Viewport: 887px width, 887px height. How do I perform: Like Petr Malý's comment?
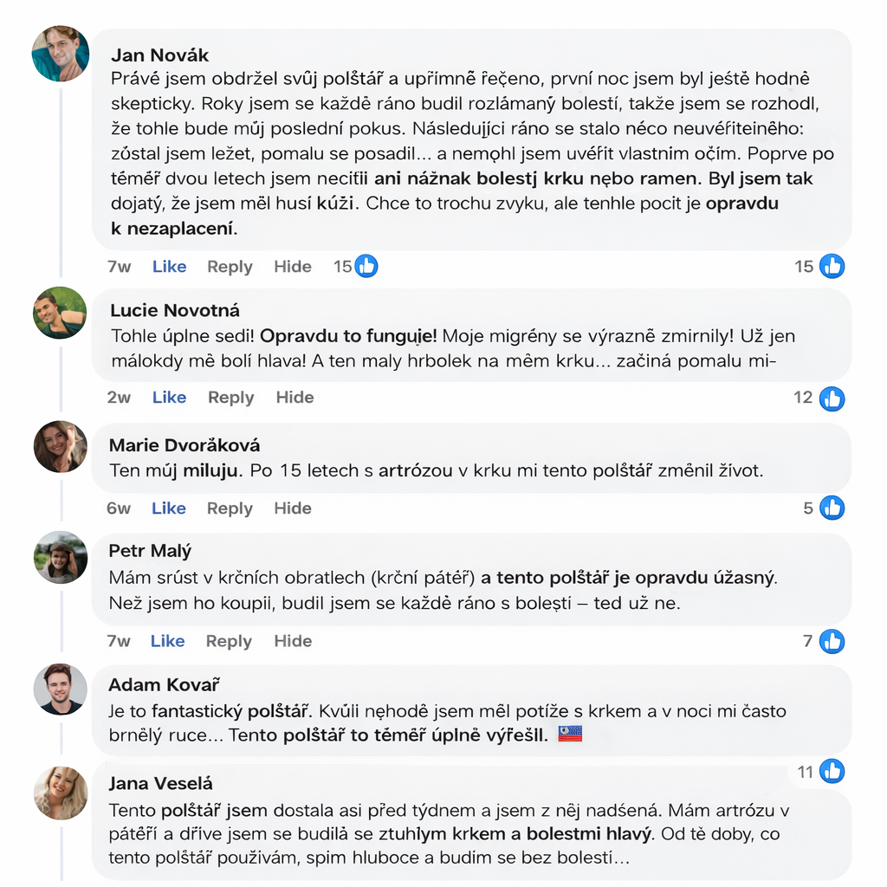coord(168,641)
